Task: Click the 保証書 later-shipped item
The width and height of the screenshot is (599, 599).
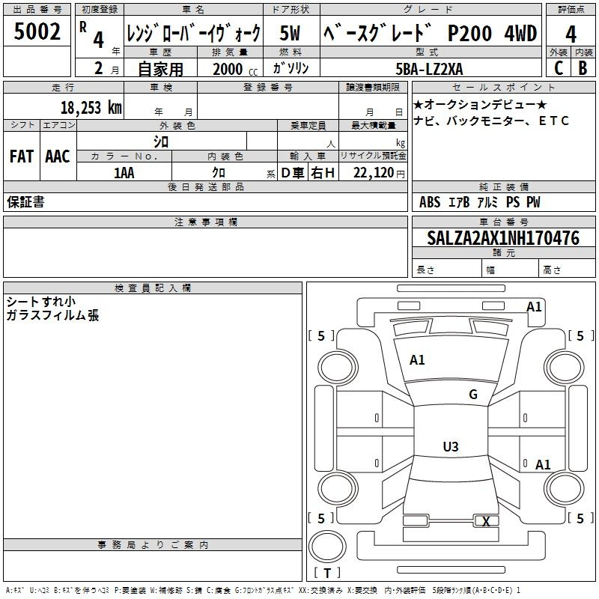Action: click(x=25, y=201)
